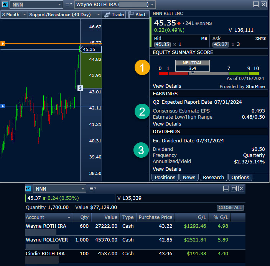Open the Wayne ROTH IRA account dropdown

click(x=115, y=5)
